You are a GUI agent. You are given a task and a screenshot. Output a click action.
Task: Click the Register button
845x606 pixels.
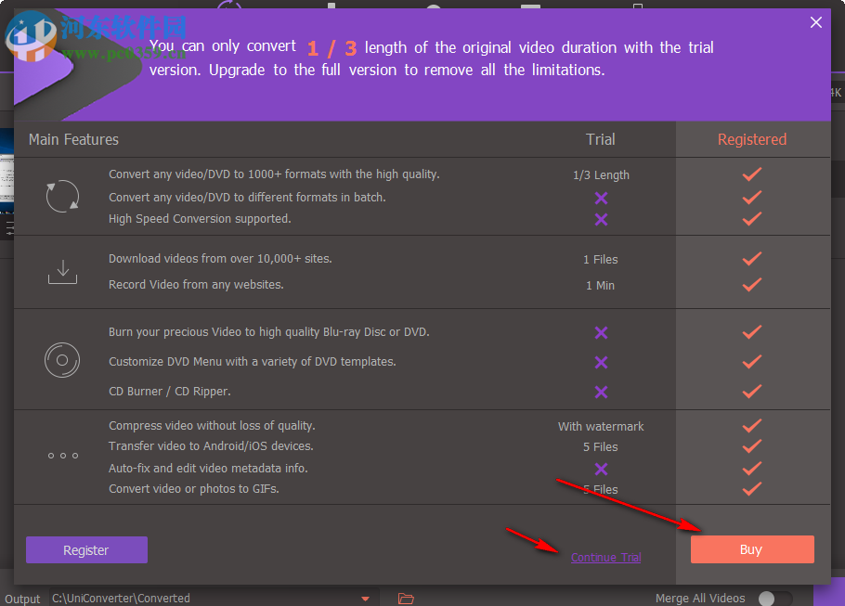(86, 549)
